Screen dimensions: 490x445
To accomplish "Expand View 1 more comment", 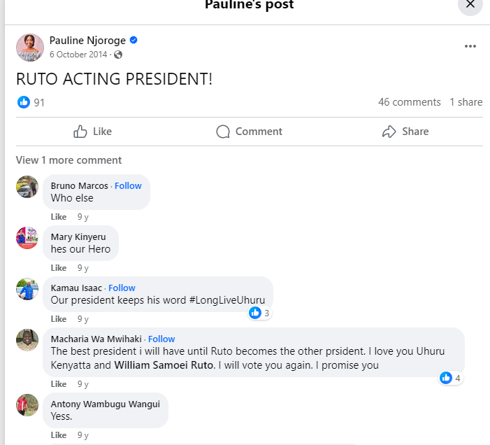I will click(69, 160).
